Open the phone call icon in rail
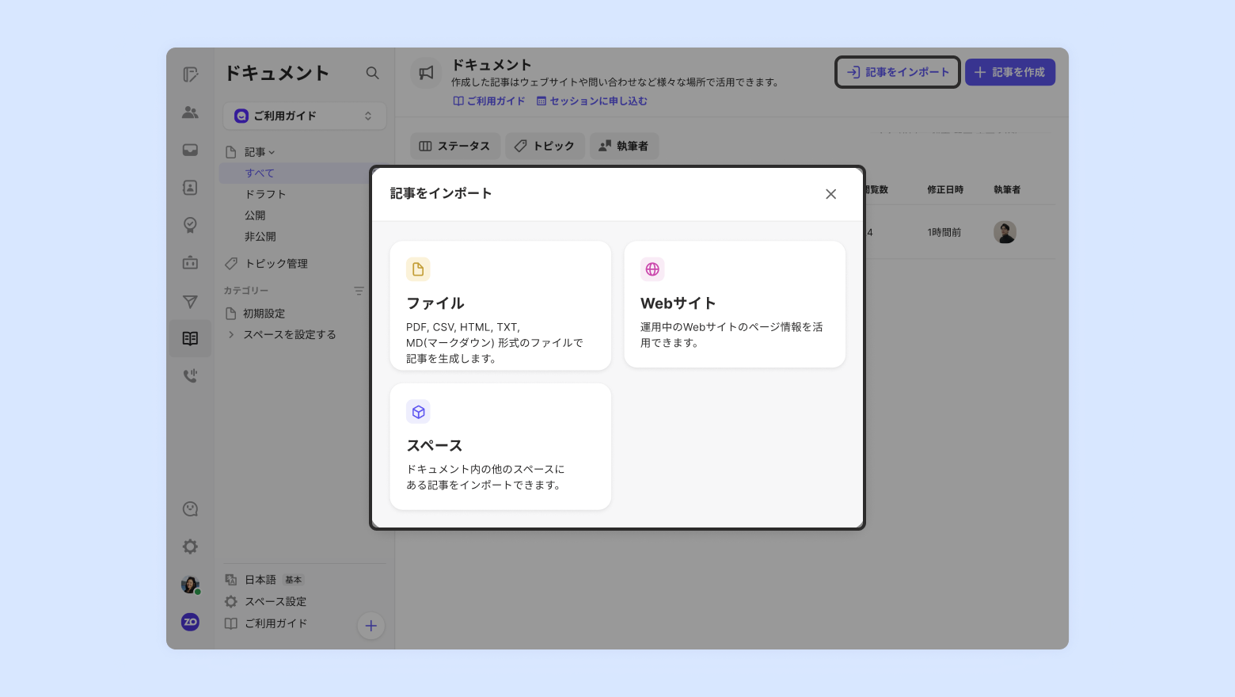This screenshot has width=1235, height=697. pyautogui.click(x=190, y=375)
